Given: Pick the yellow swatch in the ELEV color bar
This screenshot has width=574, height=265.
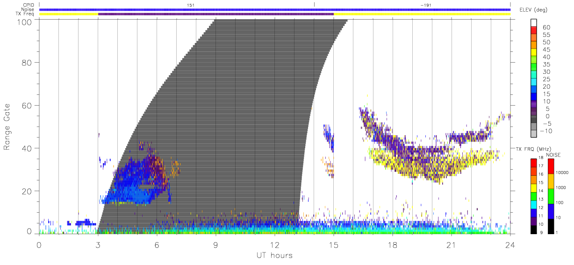Looking at the screenshot, I should [533, 53].
